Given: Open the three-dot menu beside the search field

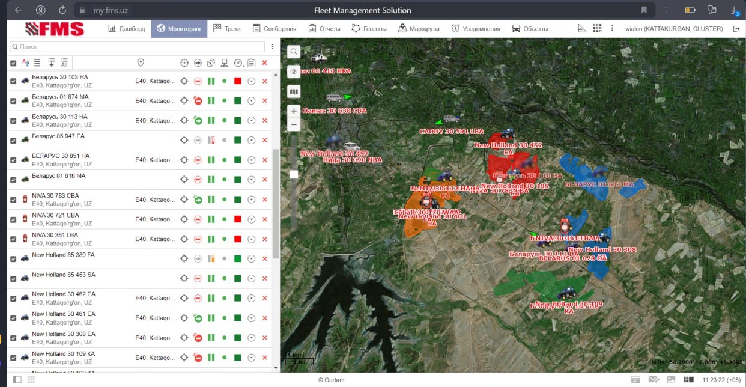Looking at the screenshot, I should (x=273, y=46).
